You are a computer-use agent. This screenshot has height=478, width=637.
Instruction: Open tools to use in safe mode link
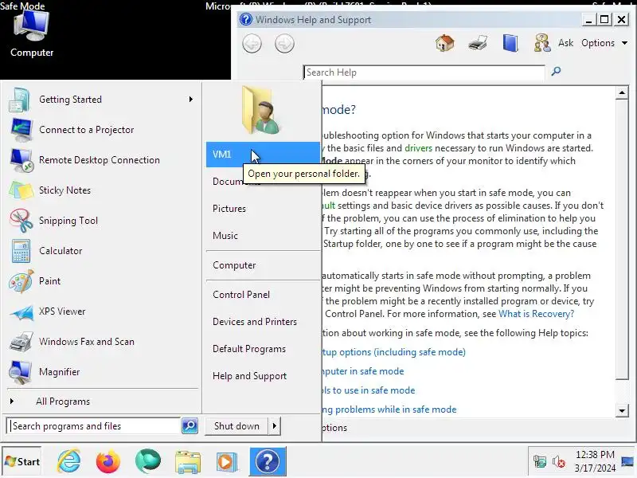(x=369, y=390)
